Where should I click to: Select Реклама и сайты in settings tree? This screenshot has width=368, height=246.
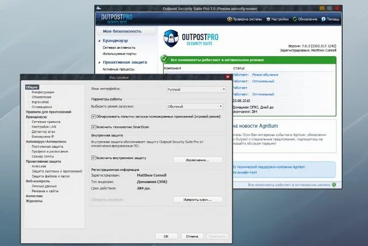click(x=45, y=191)
